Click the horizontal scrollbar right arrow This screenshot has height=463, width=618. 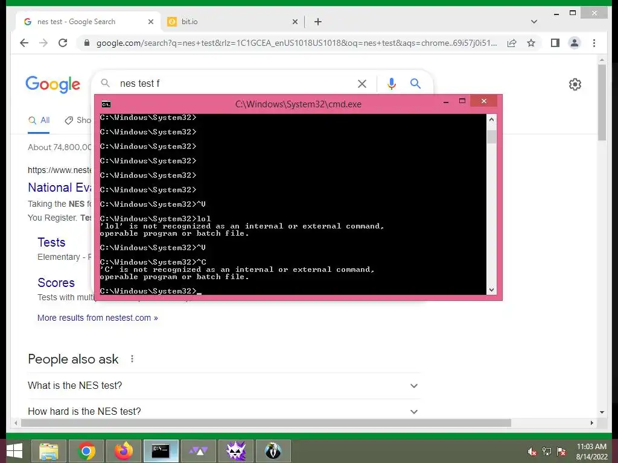pos(591,423)
